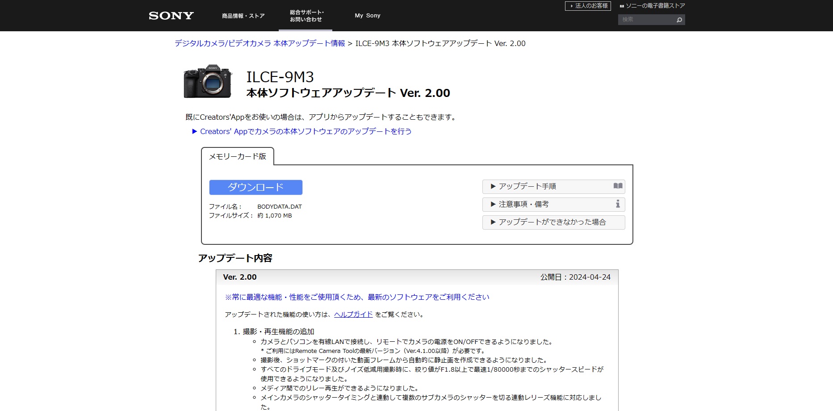Open デジタルカメラ/ビデオカメラ 本体アップデート情報 breadcrumb
This screenshot has height=411, width=833.
[x=260, y=43]
